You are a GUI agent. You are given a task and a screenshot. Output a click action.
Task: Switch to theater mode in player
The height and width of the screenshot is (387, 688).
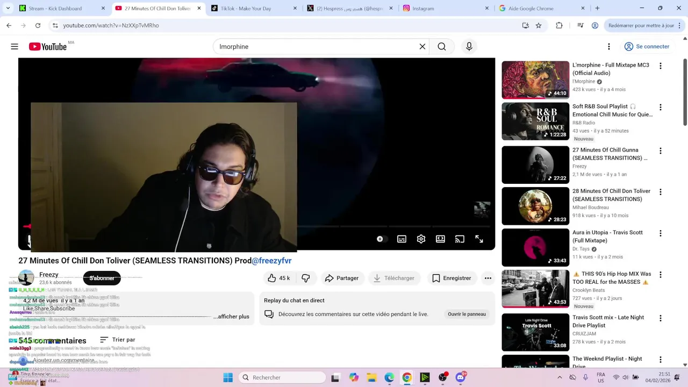[440, 239]
